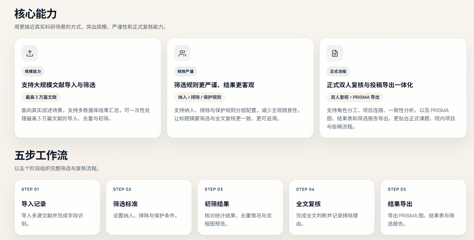Click the 核心能力 section heading
The width and height of the screenshot is (474, 240).
click(36, 14)
